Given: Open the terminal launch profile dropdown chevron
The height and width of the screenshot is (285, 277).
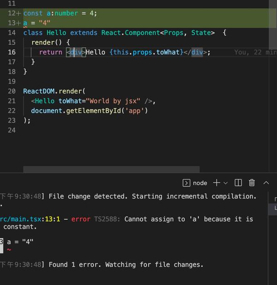Looking at the screenshot, I should 225,183.
